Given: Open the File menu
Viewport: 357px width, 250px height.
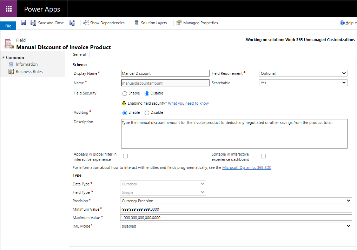Looking at the screenshot, I should pyautogui.click(x=8, y=26).
